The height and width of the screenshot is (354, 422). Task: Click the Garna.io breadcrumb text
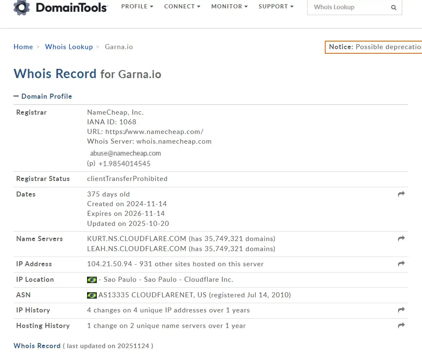pos(119,47)
